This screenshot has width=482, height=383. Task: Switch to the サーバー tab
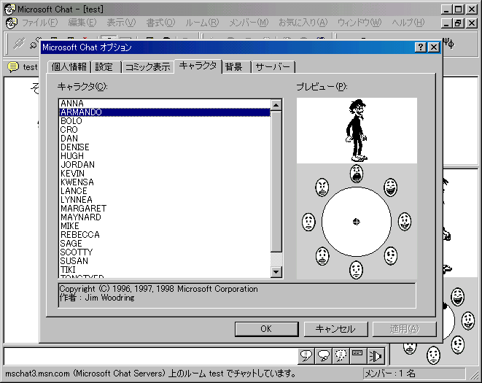(273, 67)
